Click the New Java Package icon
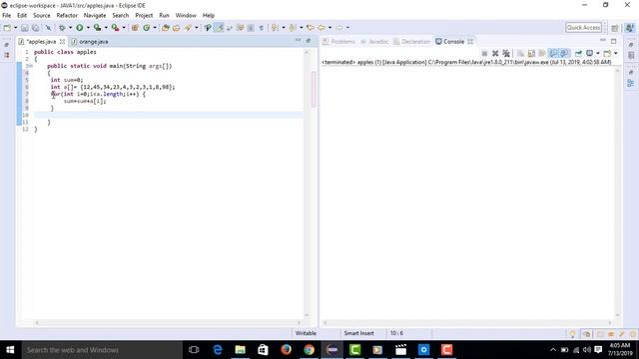 (x=135, y=28)
